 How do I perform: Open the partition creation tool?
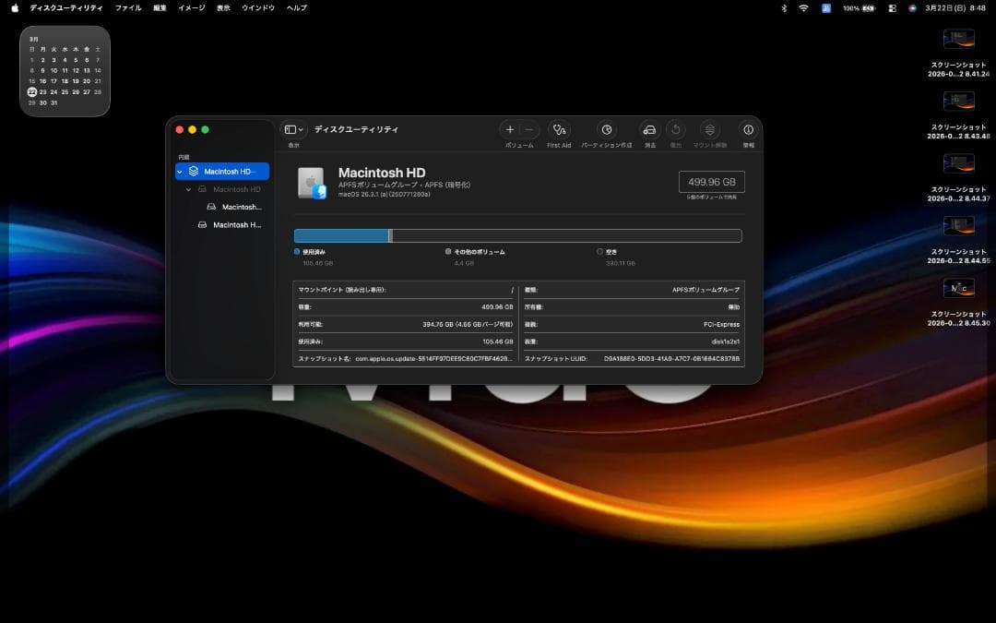[607, 130]
